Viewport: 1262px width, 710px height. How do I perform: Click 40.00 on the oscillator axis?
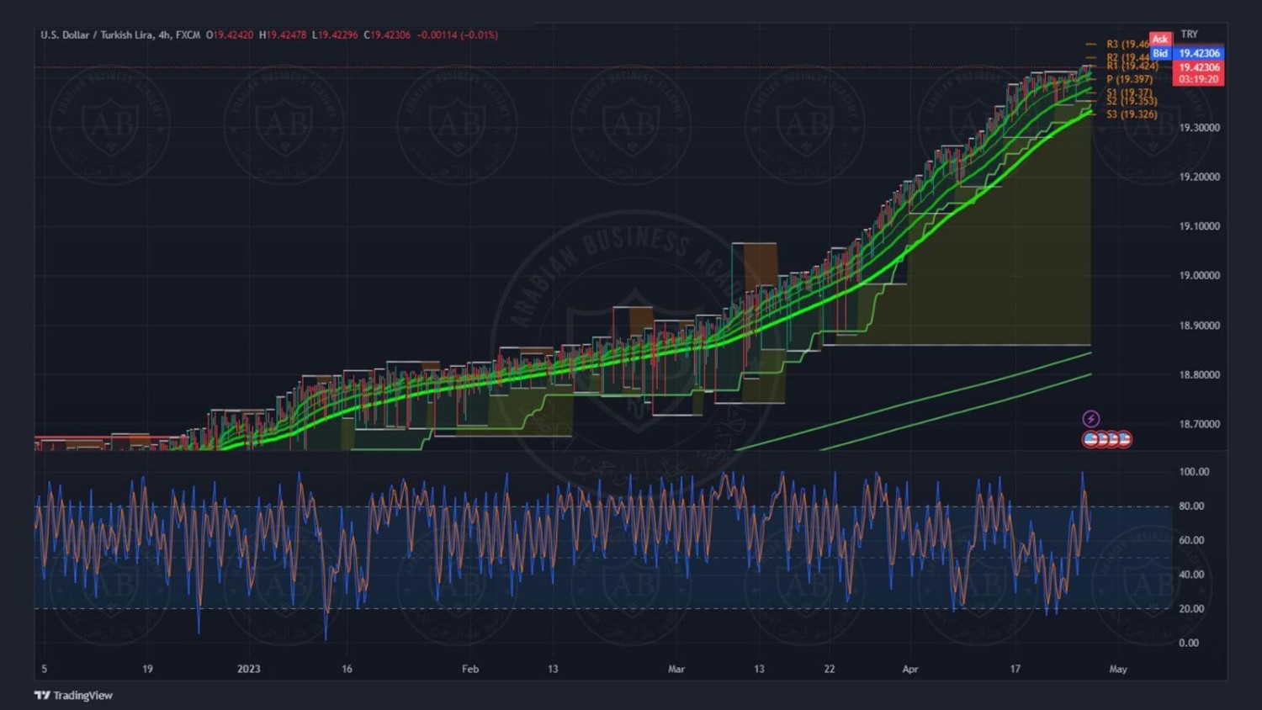pos(1191,575)
